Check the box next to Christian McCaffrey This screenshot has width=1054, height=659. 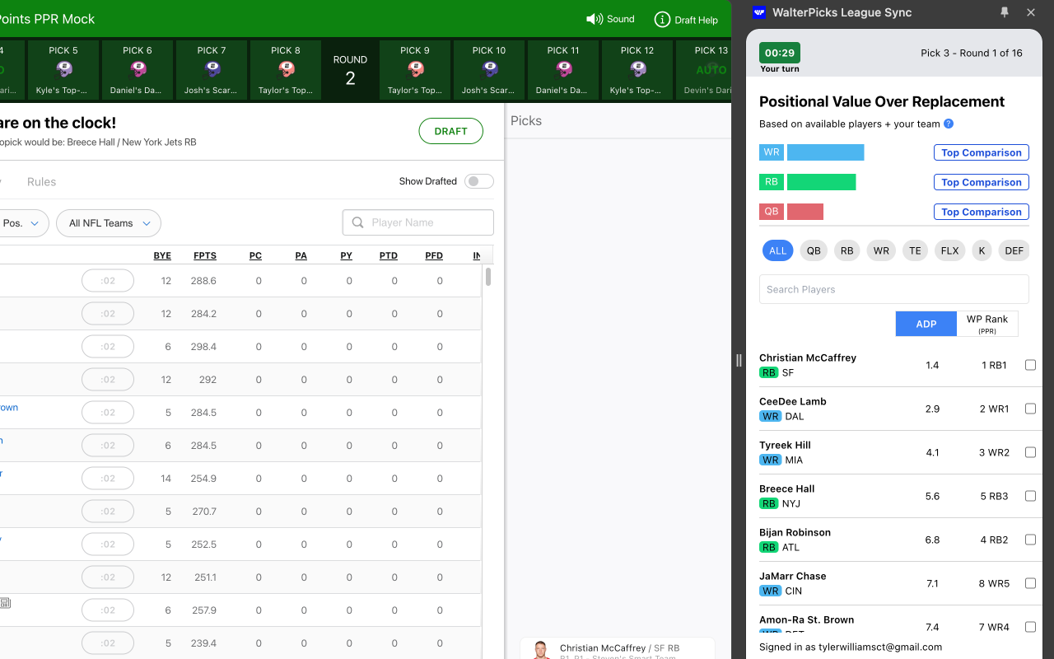coord(1030,364)
